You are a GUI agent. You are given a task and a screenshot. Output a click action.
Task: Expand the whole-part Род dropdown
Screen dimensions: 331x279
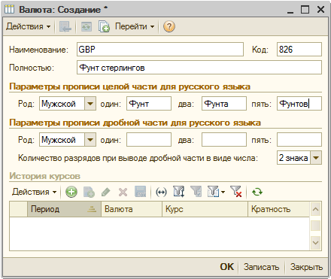click(x=90, y=104)
